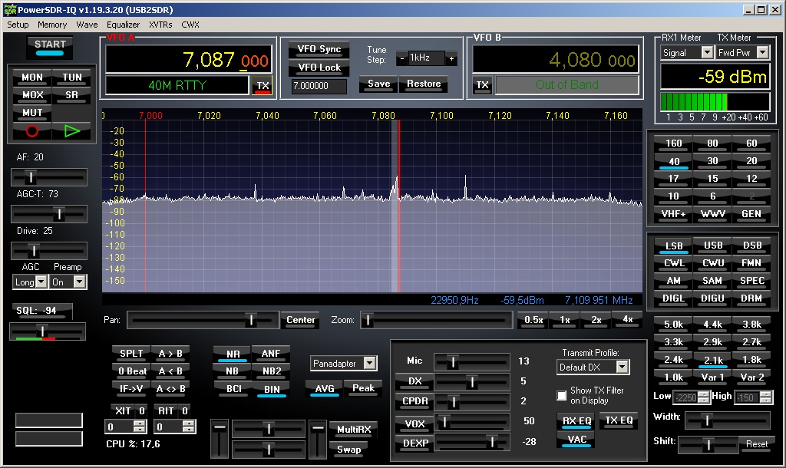
Task: Click the RX EQ button
Action: [576, 421]
